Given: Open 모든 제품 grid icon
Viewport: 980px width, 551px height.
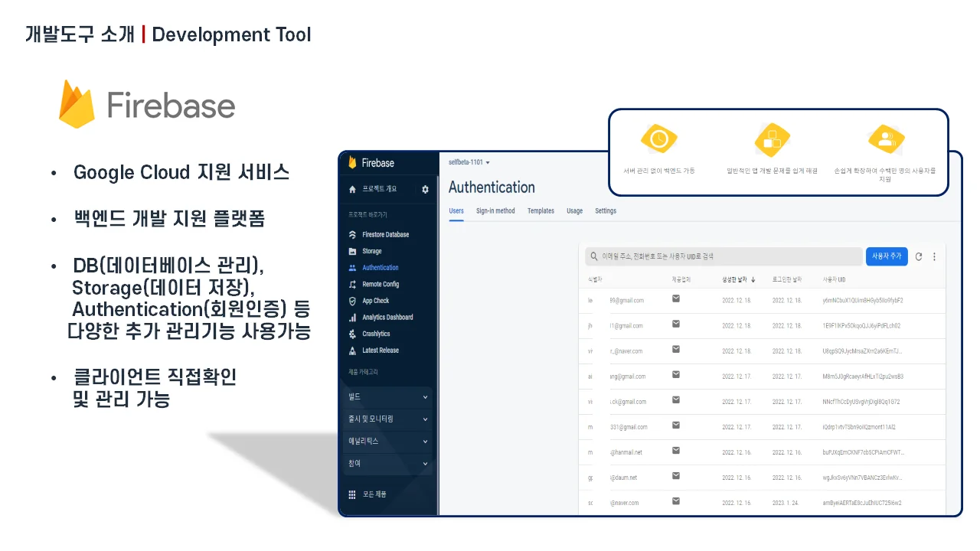Looking at the screenshot, I should click(352, 494).
